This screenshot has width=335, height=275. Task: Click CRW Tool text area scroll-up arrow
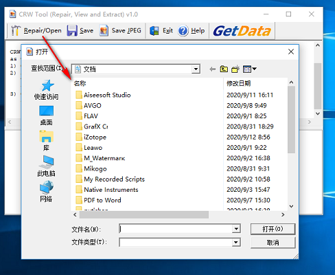318,45
